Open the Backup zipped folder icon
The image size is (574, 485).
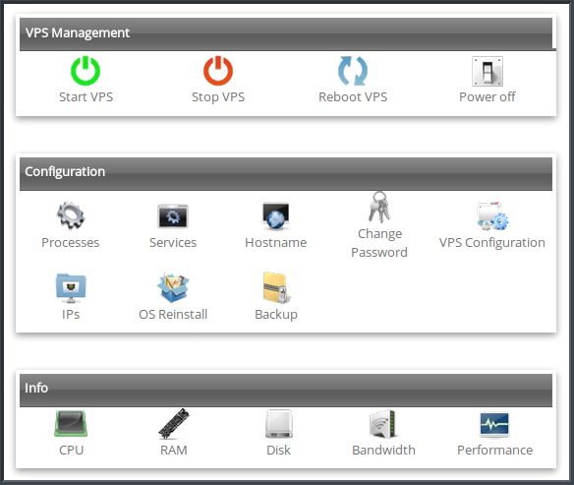point(276,287)
